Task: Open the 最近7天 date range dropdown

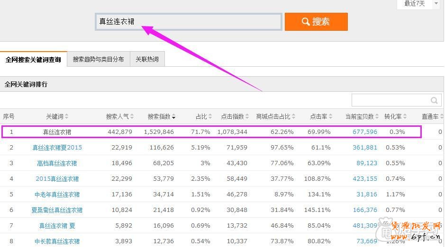Action: coord(420,4)
